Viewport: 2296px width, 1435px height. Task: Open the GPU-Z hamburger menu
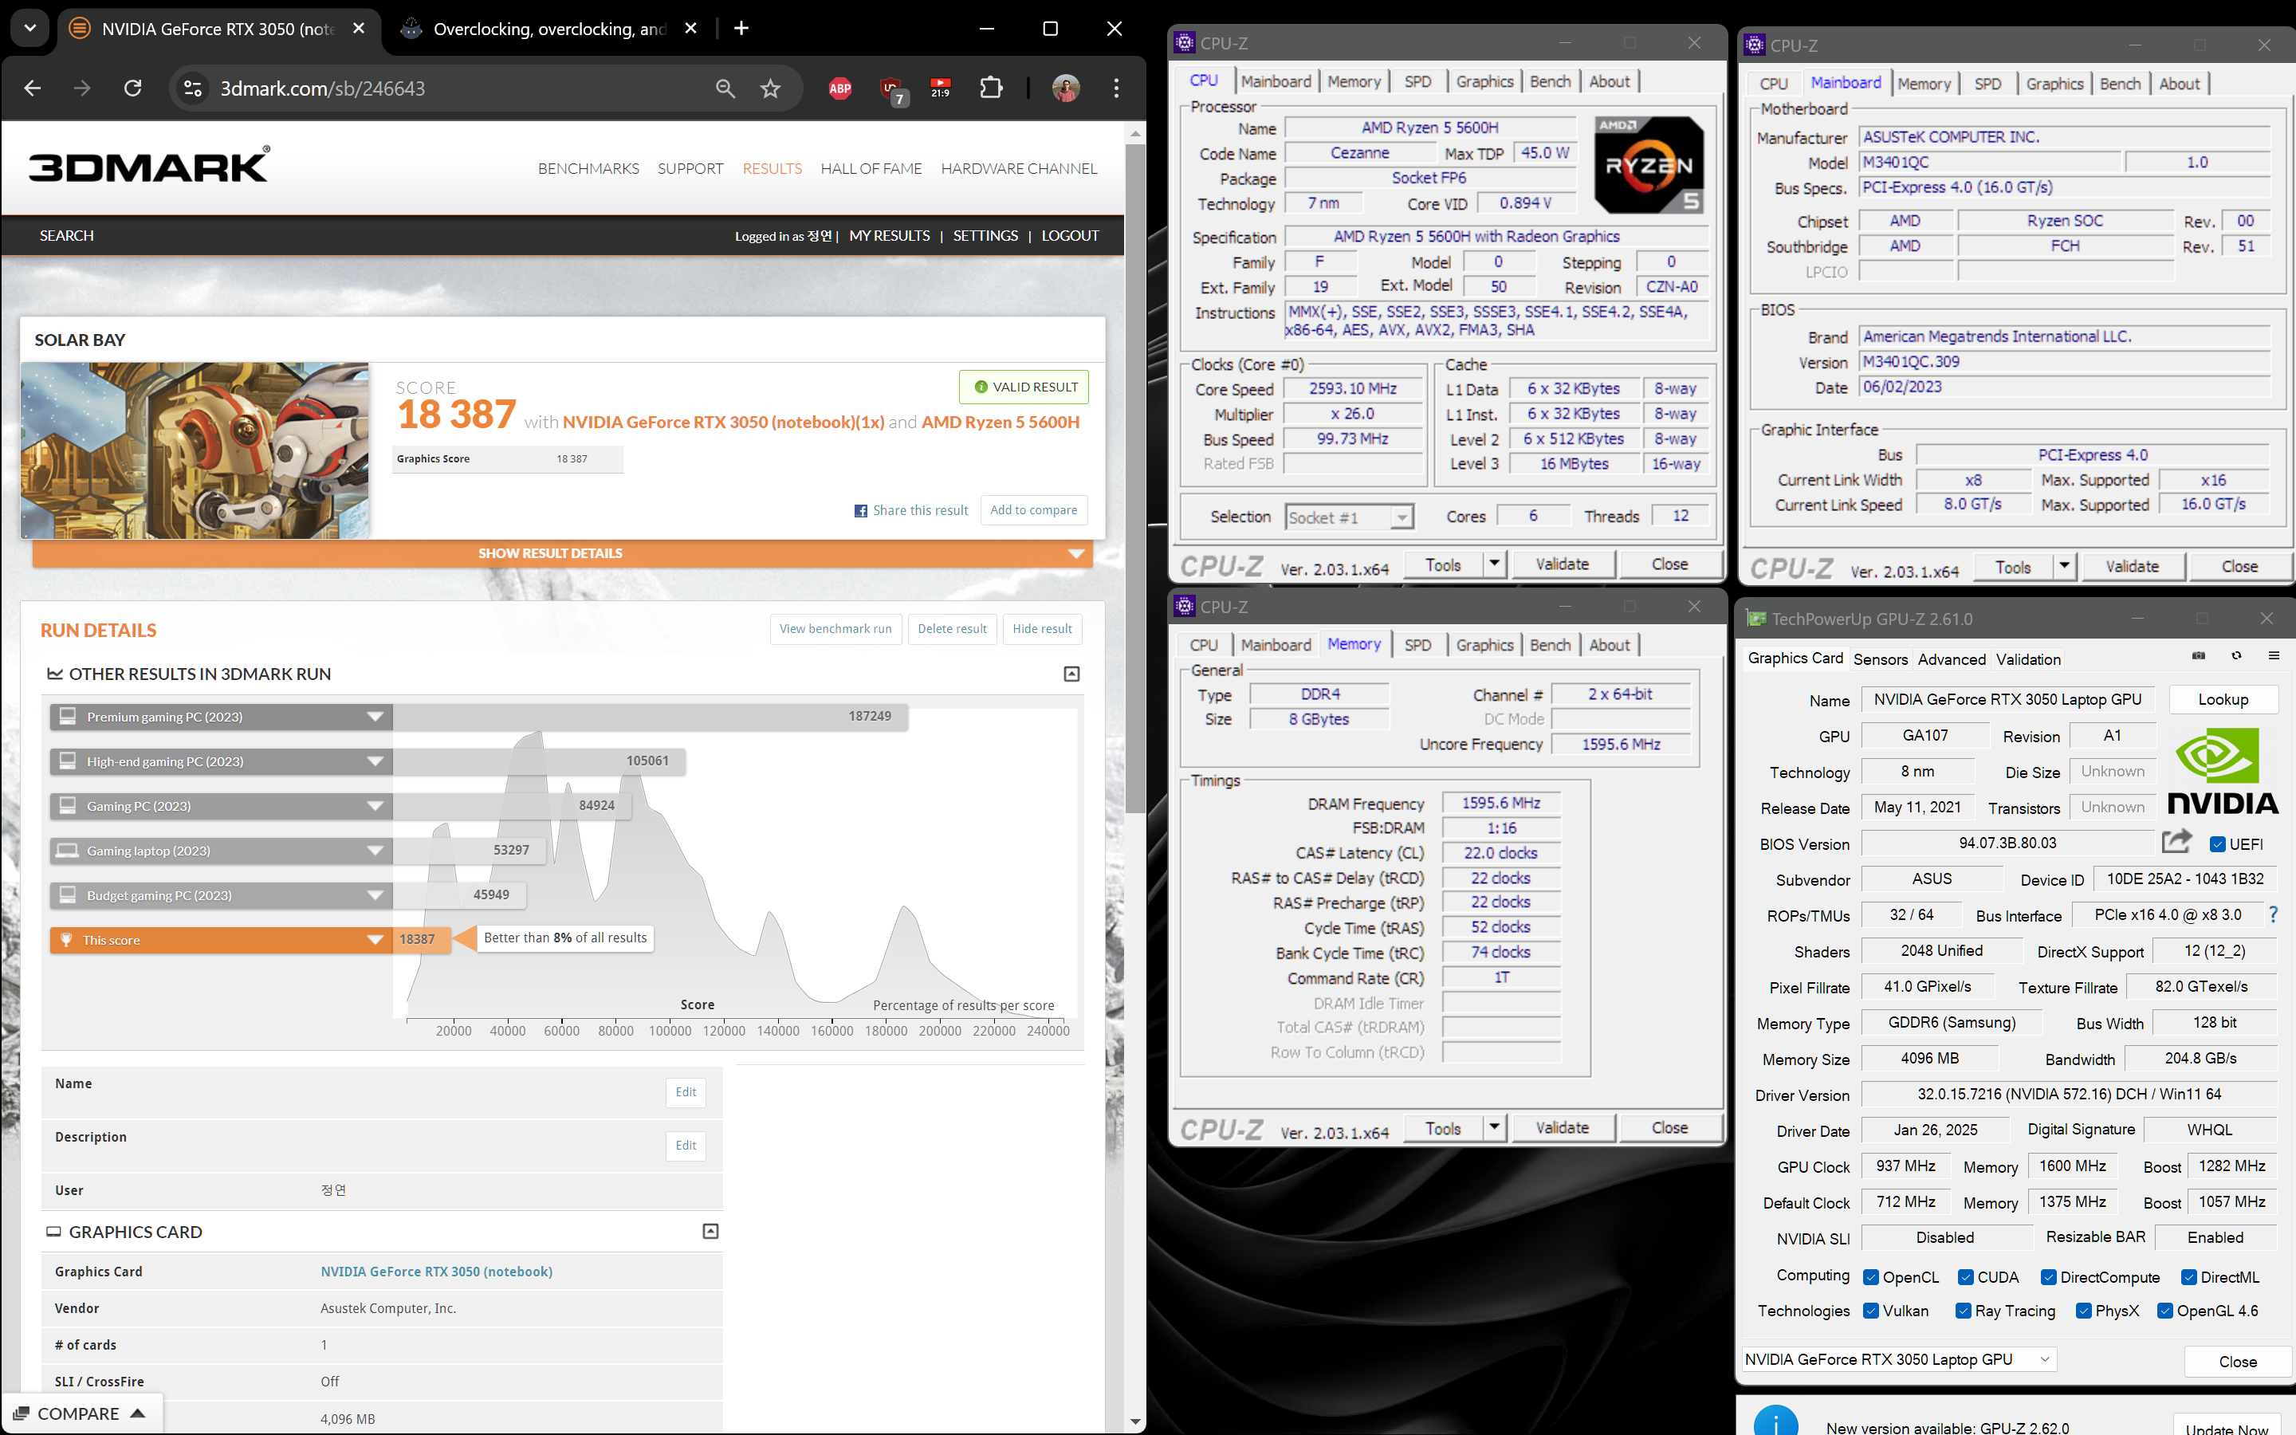(2274, 656)
